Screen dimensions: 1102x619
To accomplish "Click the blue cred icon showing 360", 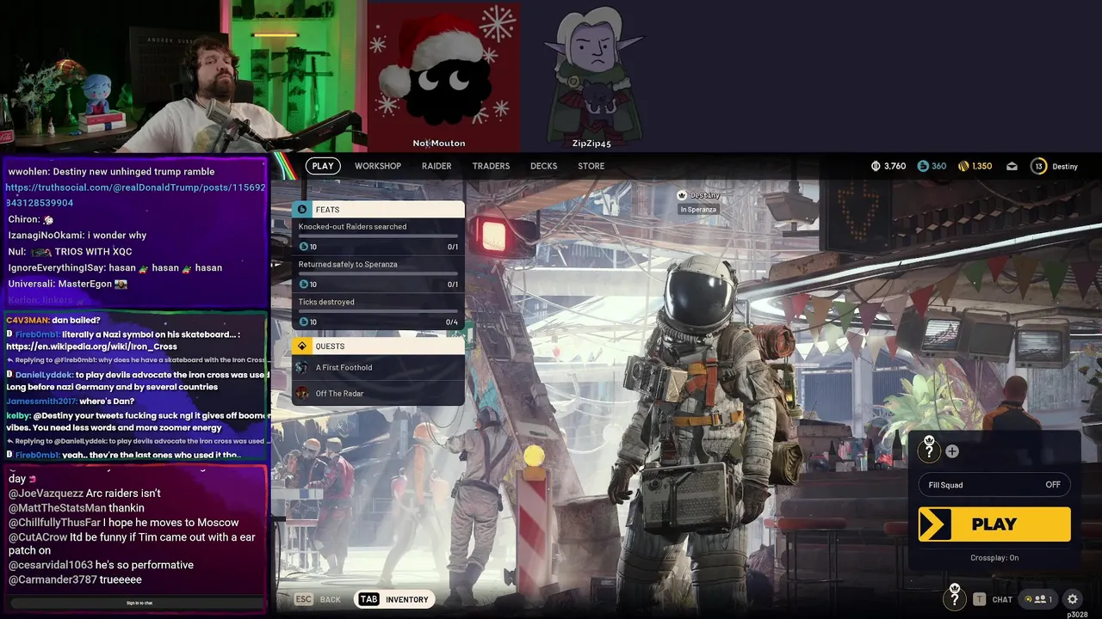I will 923,166.
